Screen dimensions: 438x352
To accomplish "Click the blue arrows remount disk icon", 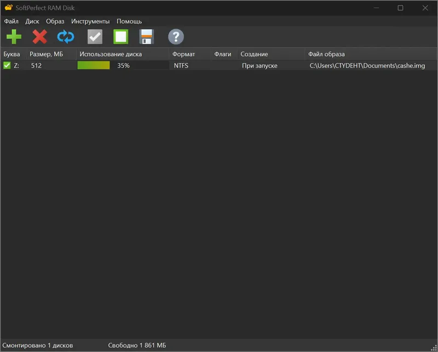I will tap(66, 37).
